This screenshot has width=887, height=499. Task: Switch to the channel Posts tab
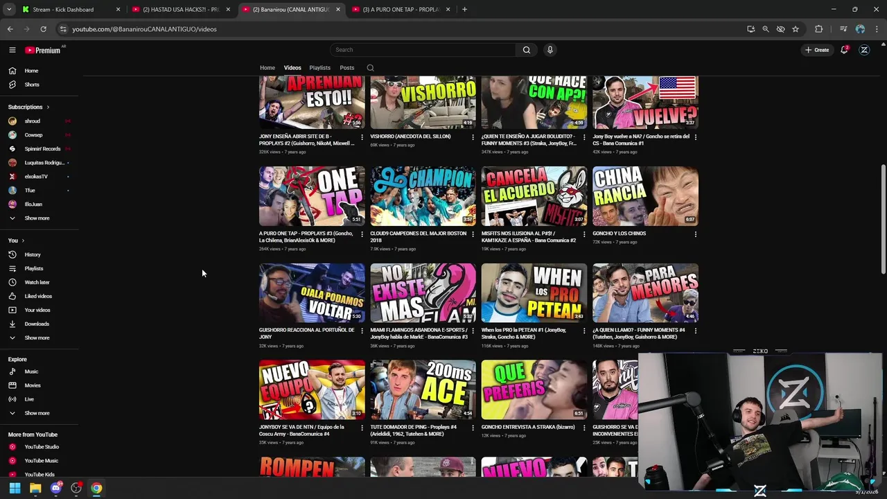tap(347, 68)
